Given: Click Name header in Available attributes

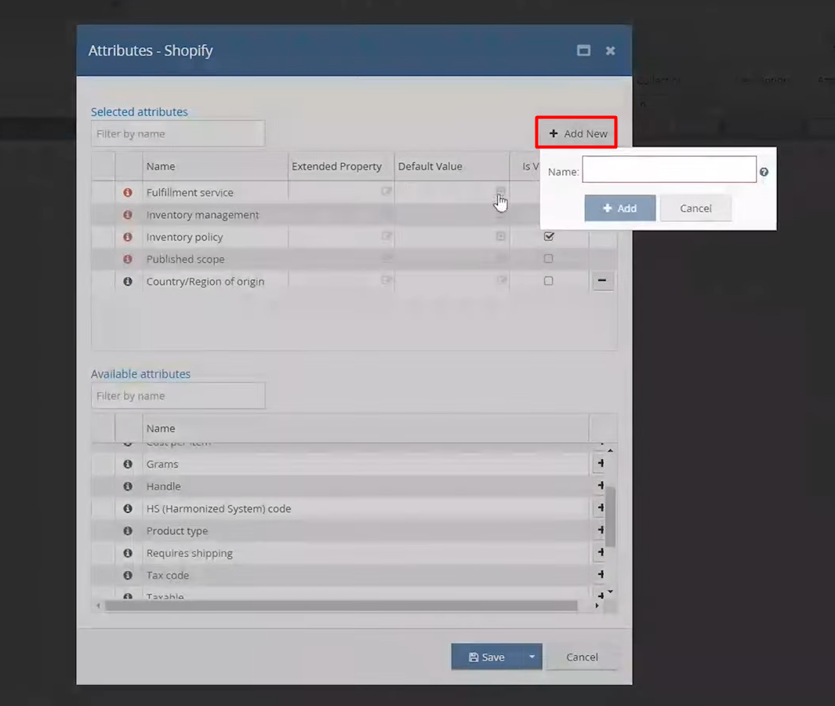Looking at the screenshot, I should point(365,428).
